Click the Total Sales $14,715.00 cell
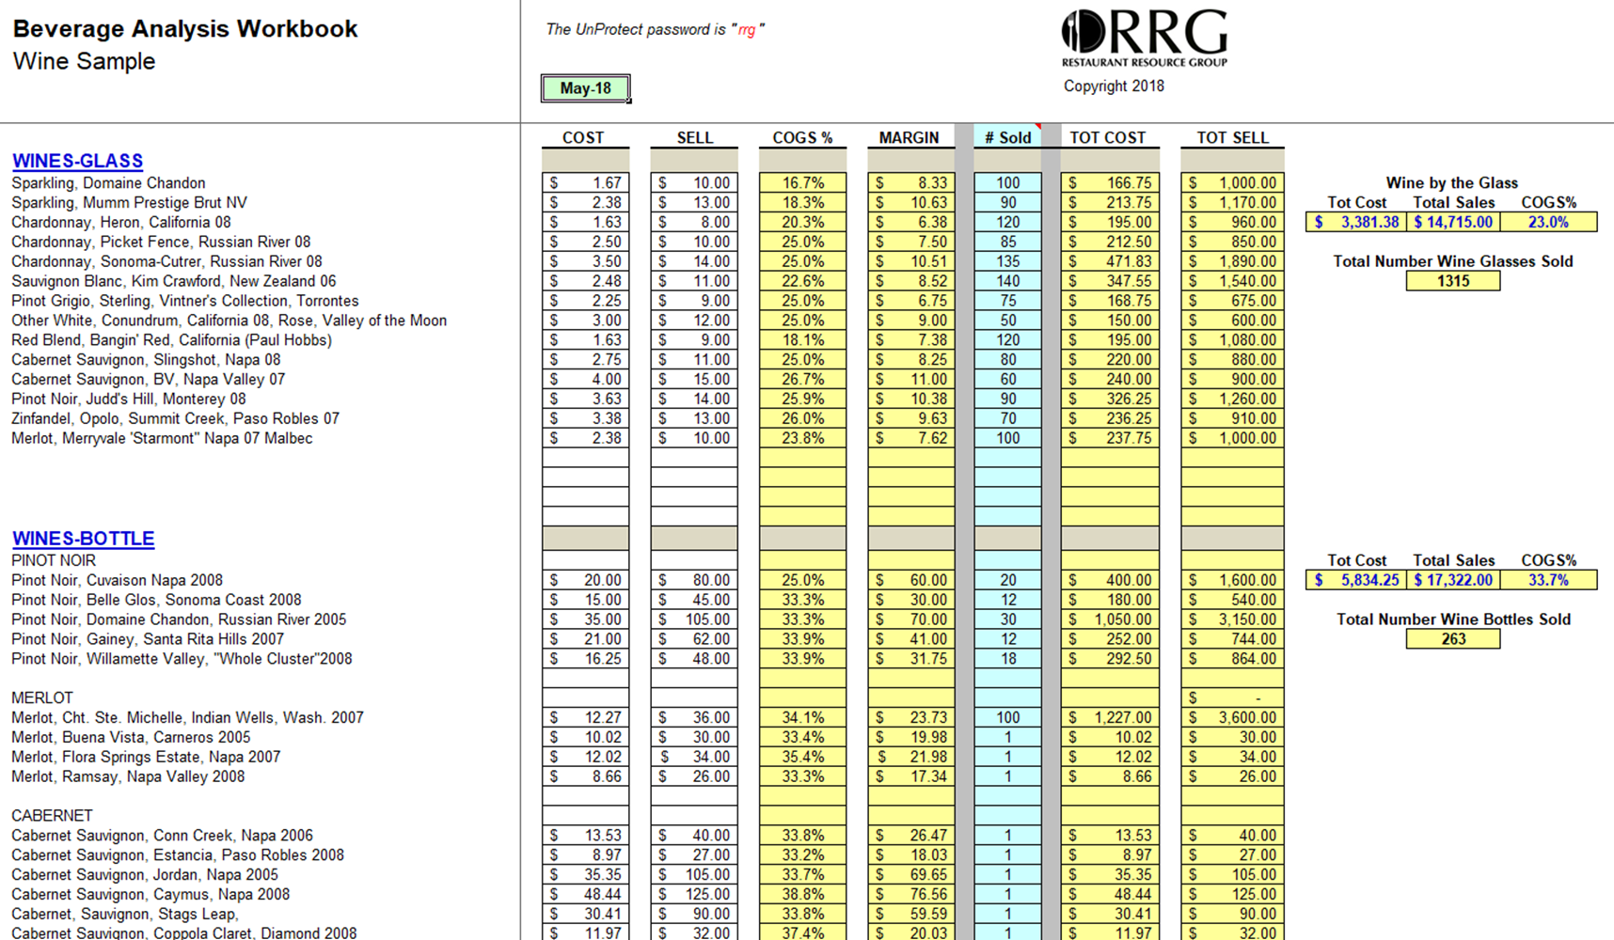The image size is (1614, 940). 1453,222
